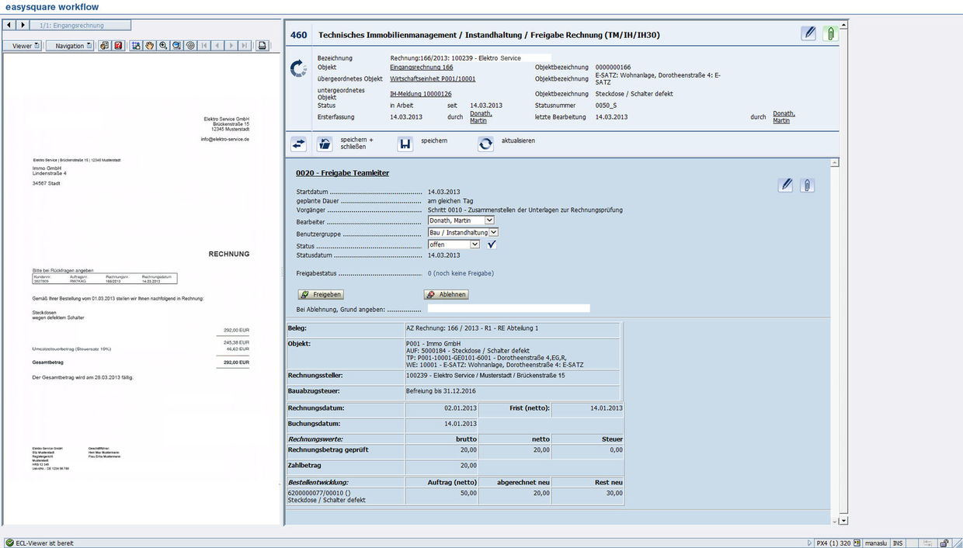The image size is (963, 548).
Task: Click the 'aktualisieren' refresh icon
Action: [485, 144]
